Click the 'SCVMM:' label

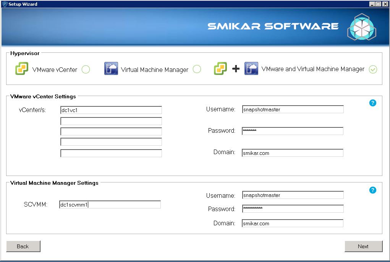point(35,205)
